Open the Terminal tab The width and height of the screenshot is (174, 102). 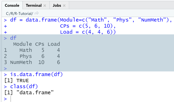click(34, 5)
